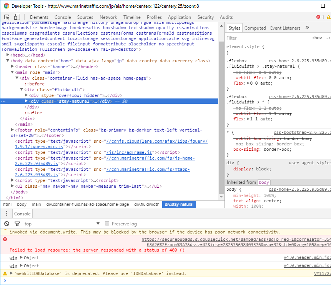Viewport: 331px width, 285px height.
Task: Open the Console panel tab
Action: [63, 17]
